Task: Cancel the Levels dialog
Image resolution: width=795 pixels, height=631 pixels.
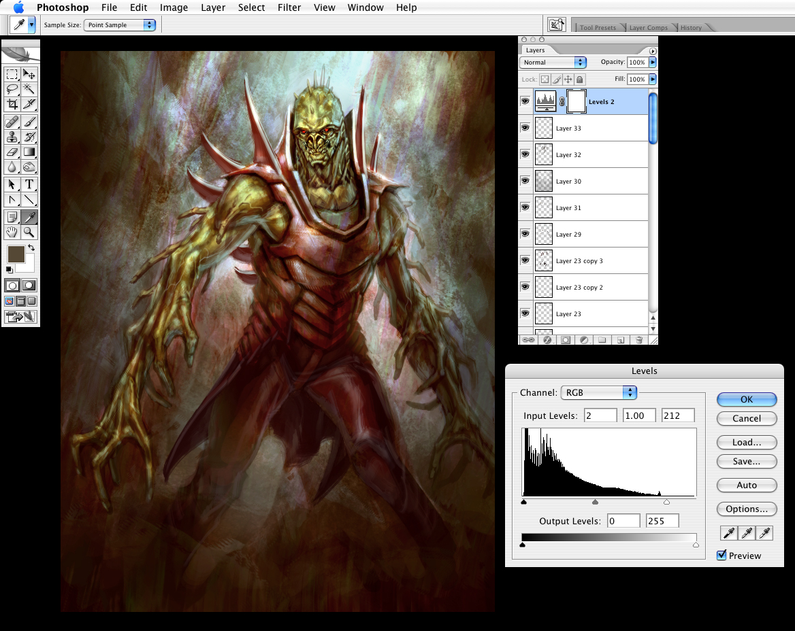Action: [x=747, y=418]
